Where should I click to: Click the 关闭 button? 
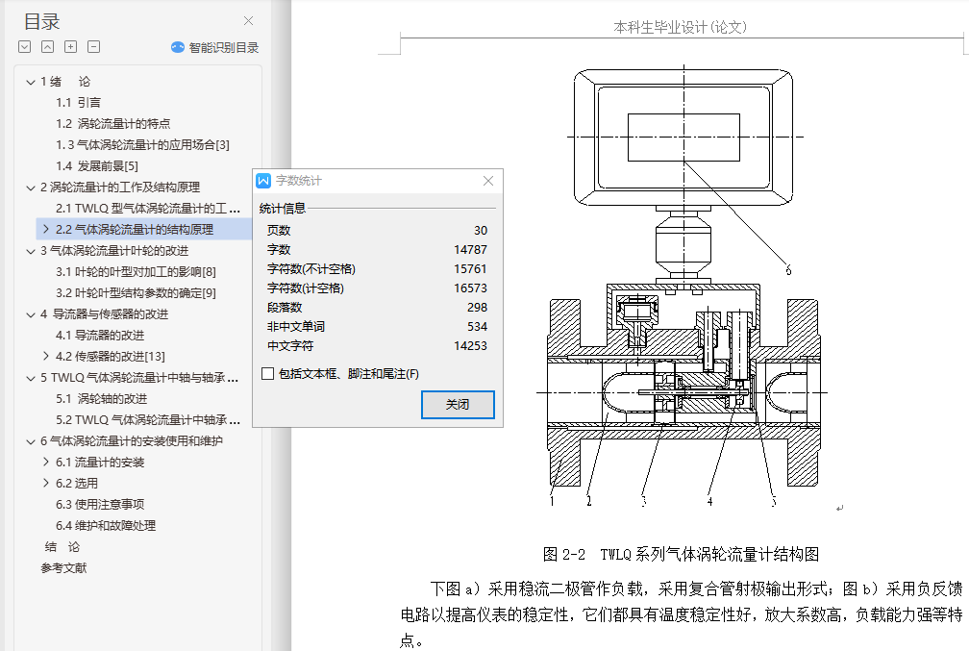point(458,404)
